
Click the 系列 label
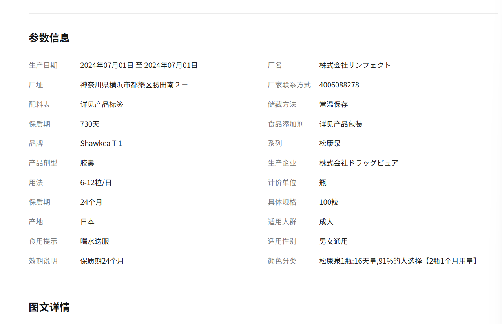pos(275,144)
